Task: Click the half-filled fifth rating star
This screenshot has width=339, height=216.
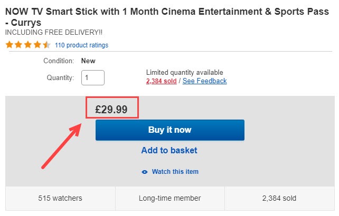Action: coord(46,45)
